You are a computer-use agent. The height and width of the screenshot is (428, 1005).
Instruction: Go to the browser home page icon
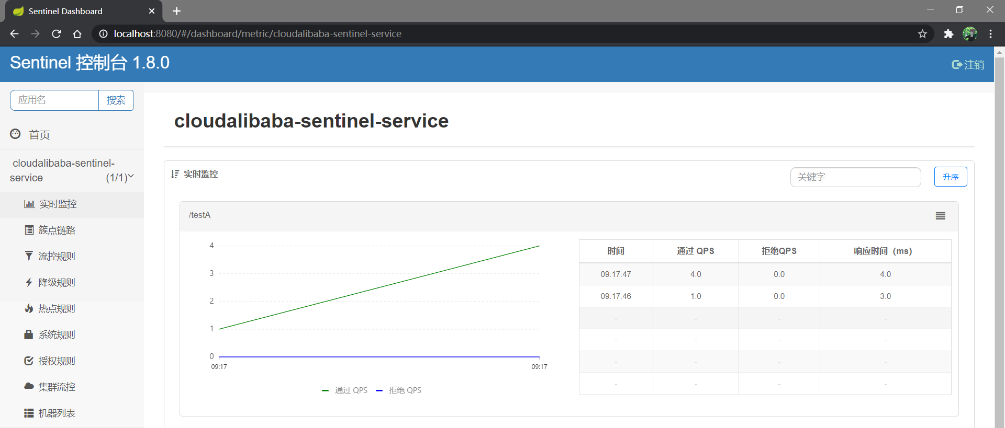[77, 33]
